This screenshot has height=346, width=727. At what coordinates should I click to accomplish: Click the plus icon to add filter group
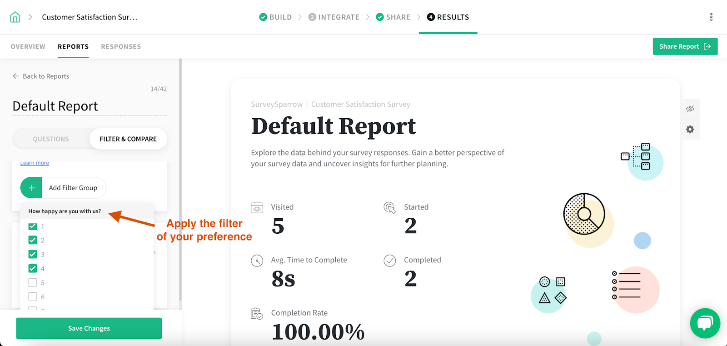coord(31,188)
